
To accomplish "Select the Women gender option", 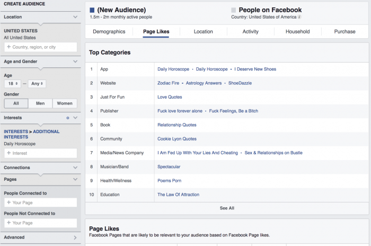I will click(65, 103).
